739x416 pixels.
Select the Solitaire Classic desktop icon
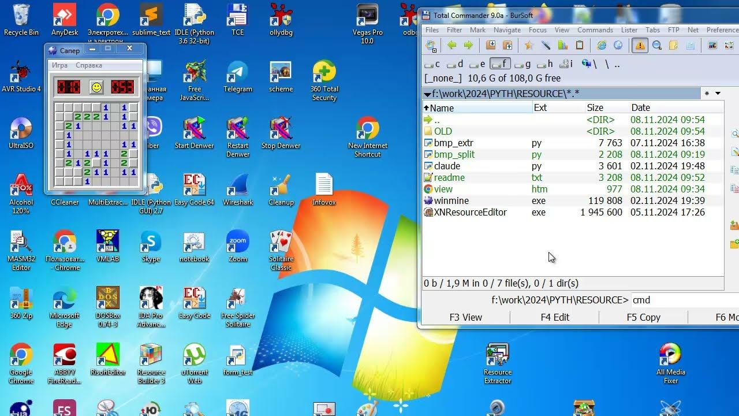281,250
